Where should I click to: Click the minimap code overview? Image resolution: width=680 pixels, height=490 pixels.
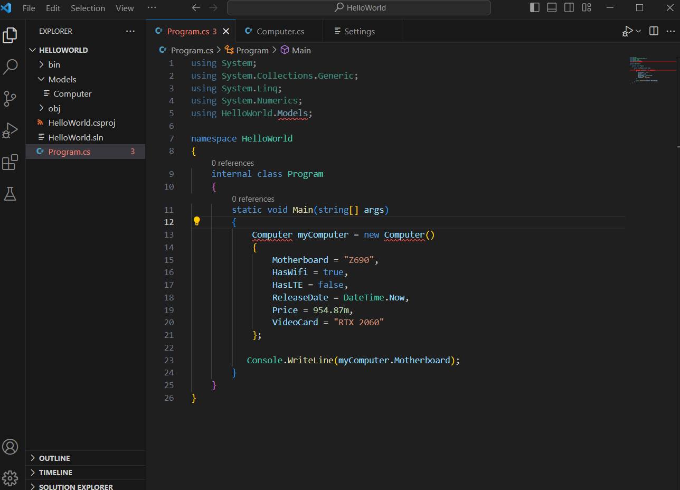(x=653, y=70)
